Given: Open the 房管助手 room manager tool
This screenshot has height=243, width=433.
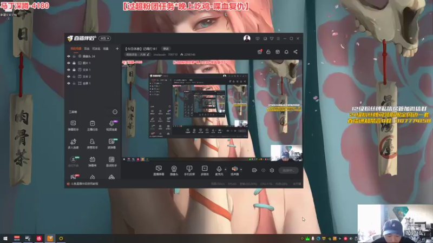Looking at the screenshot, I should point(92,144).
